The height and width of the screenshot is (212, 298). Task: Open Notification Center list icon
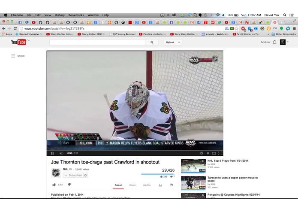[292, 15]
